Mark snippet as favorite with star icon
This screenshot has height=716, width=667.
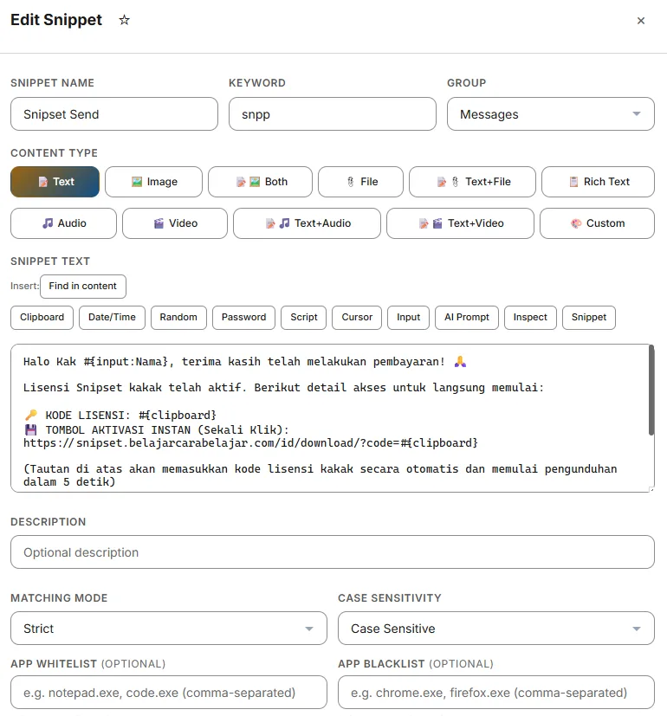[124, 20]
